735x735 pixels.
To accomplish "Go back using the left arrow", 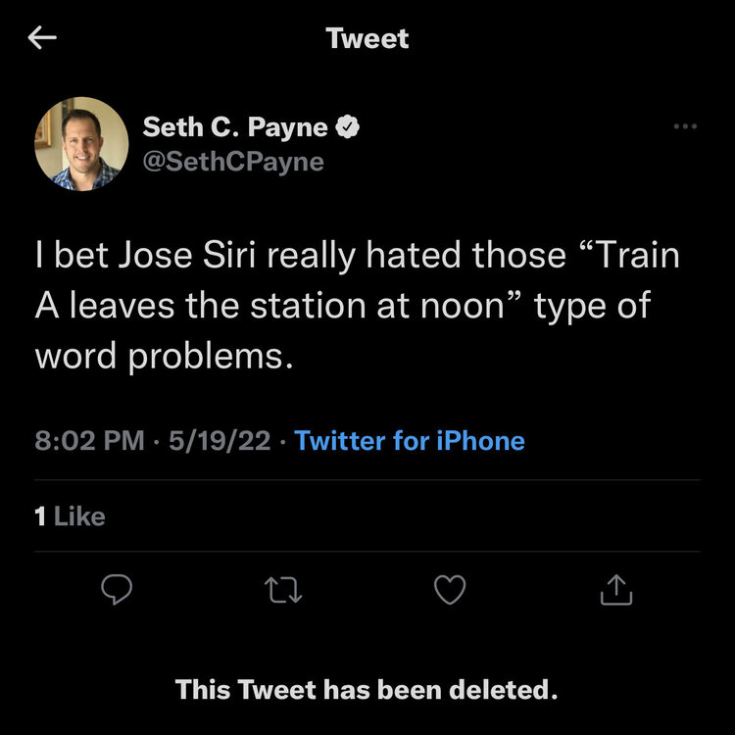I will point(42,38).
